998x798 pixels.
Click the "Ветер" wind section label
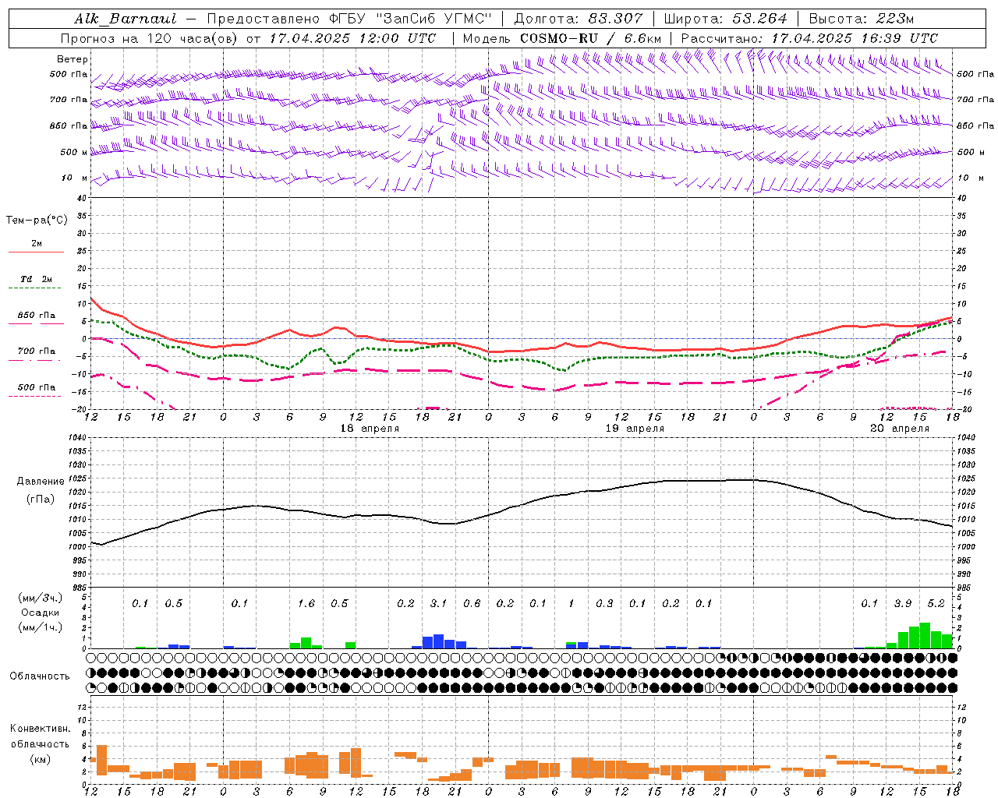73,59
